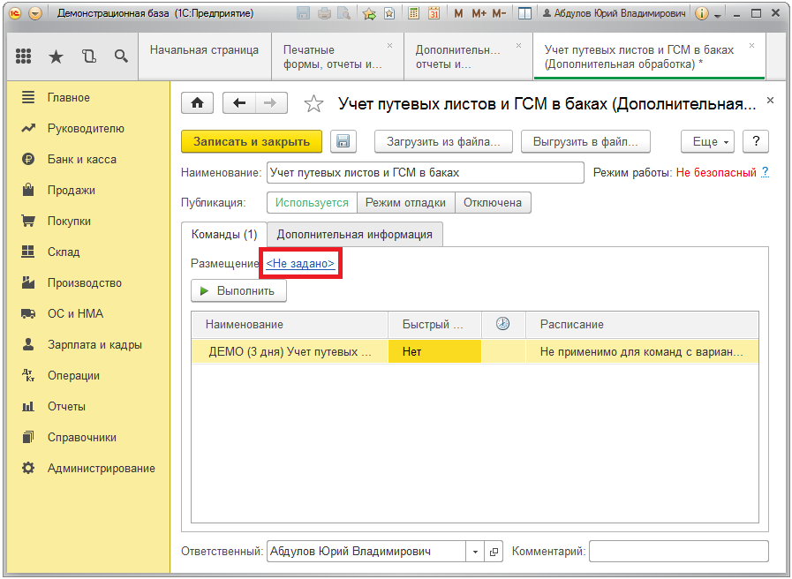Open the calculator icon in the title bar
This screenshot has width=792, height=579.
[x=413, y=13]
